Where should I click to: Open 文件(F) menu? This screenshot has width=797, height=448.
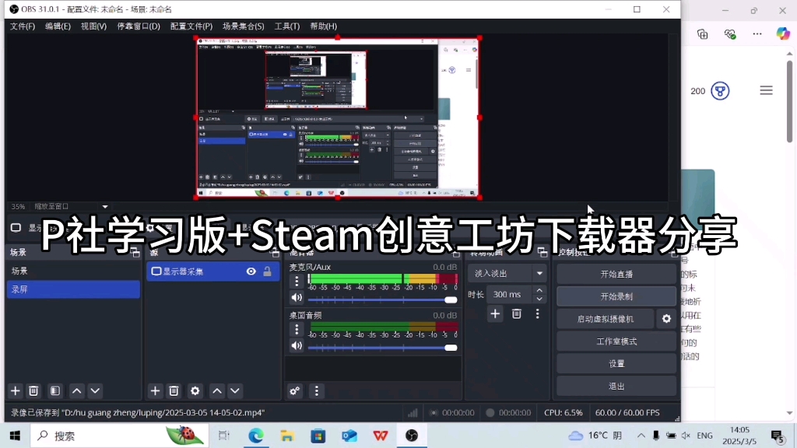pos(23,26)
